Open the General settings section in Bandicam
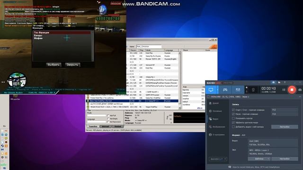 [x=215, y=111]
